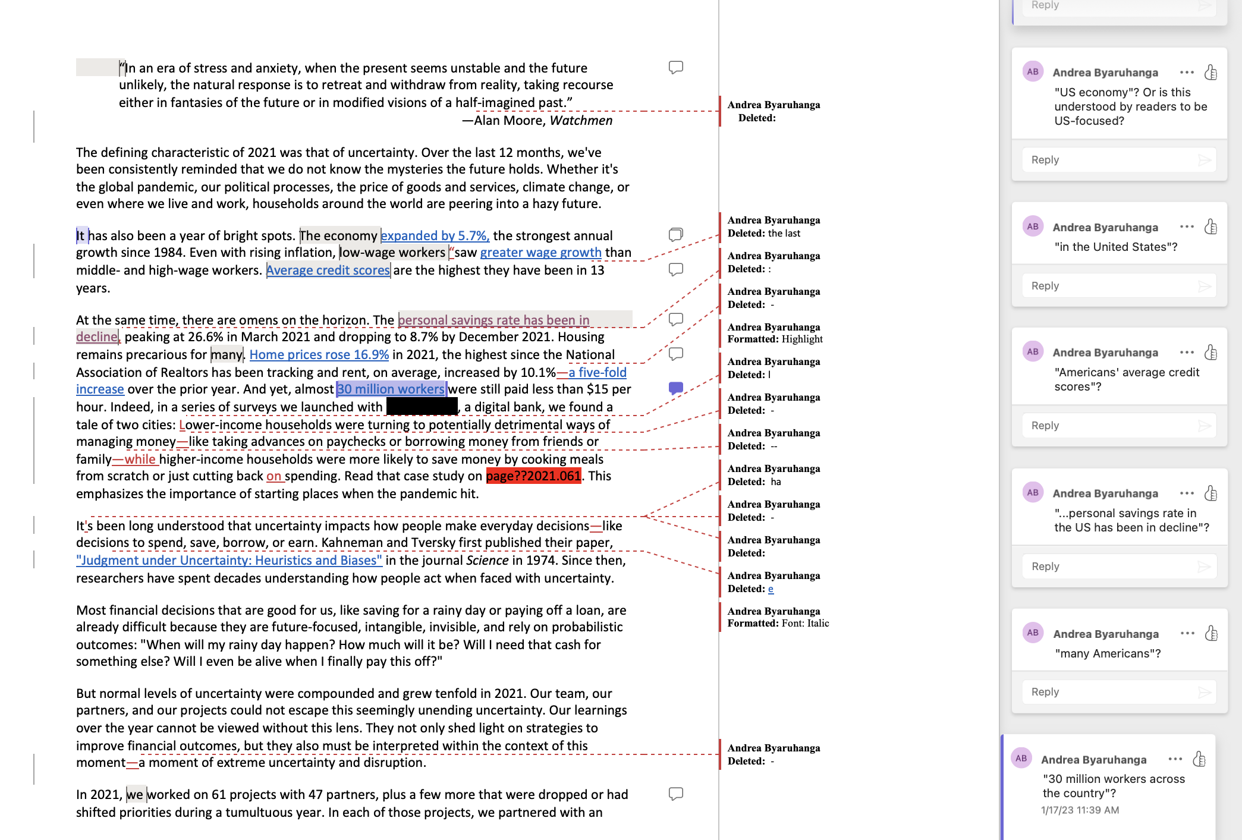The image size is (1242, 840).
Task: Open the ellipsis menu on the credit scores comment
Action: [x=1187, y=353]
